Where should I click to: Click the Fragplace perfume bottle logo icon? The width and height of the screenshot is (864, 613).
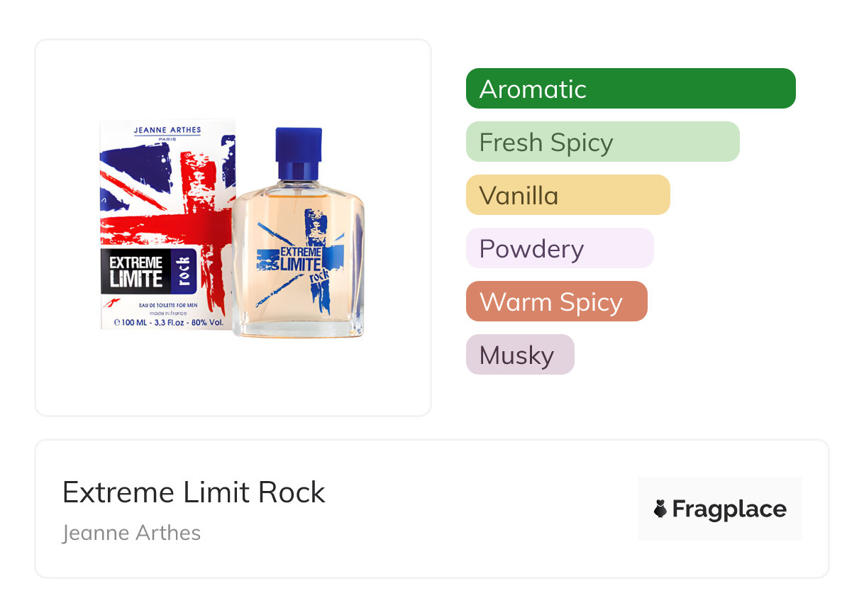pyautogui.click(x=660, y=509)
